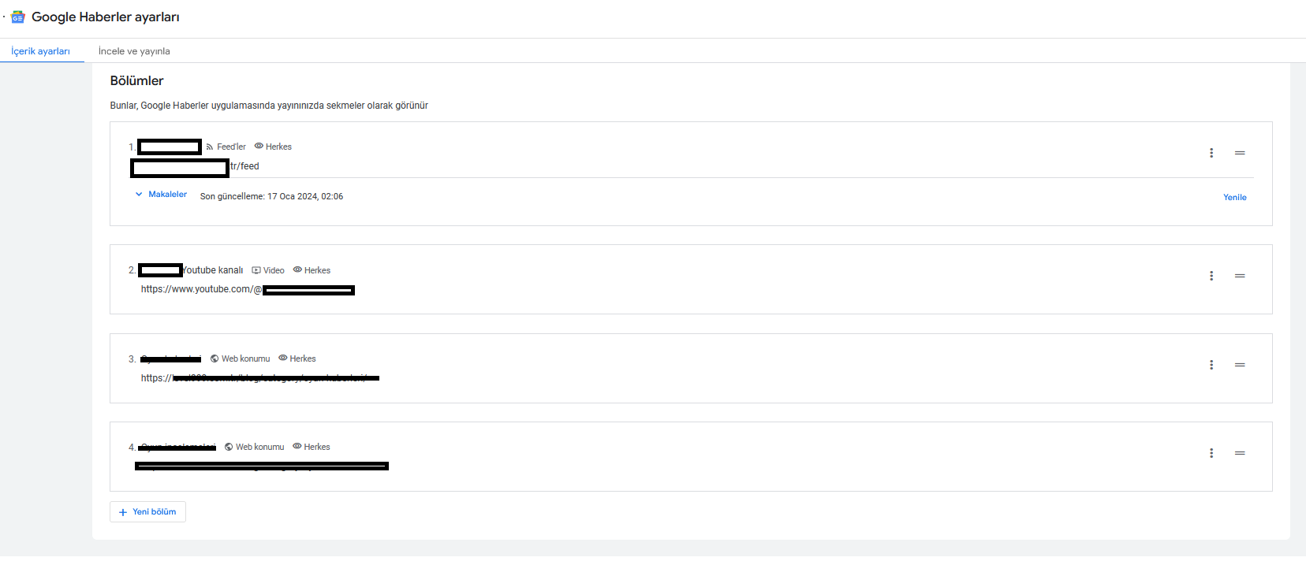
Task: Open three-dot menu for section 4
Action: click(x=1211, y=453)
